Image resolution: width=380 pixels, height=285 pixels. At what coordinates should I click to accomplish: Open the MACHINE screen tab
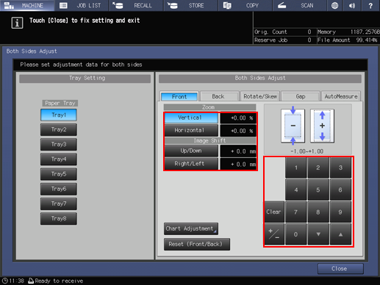click(x=27, y=5)
